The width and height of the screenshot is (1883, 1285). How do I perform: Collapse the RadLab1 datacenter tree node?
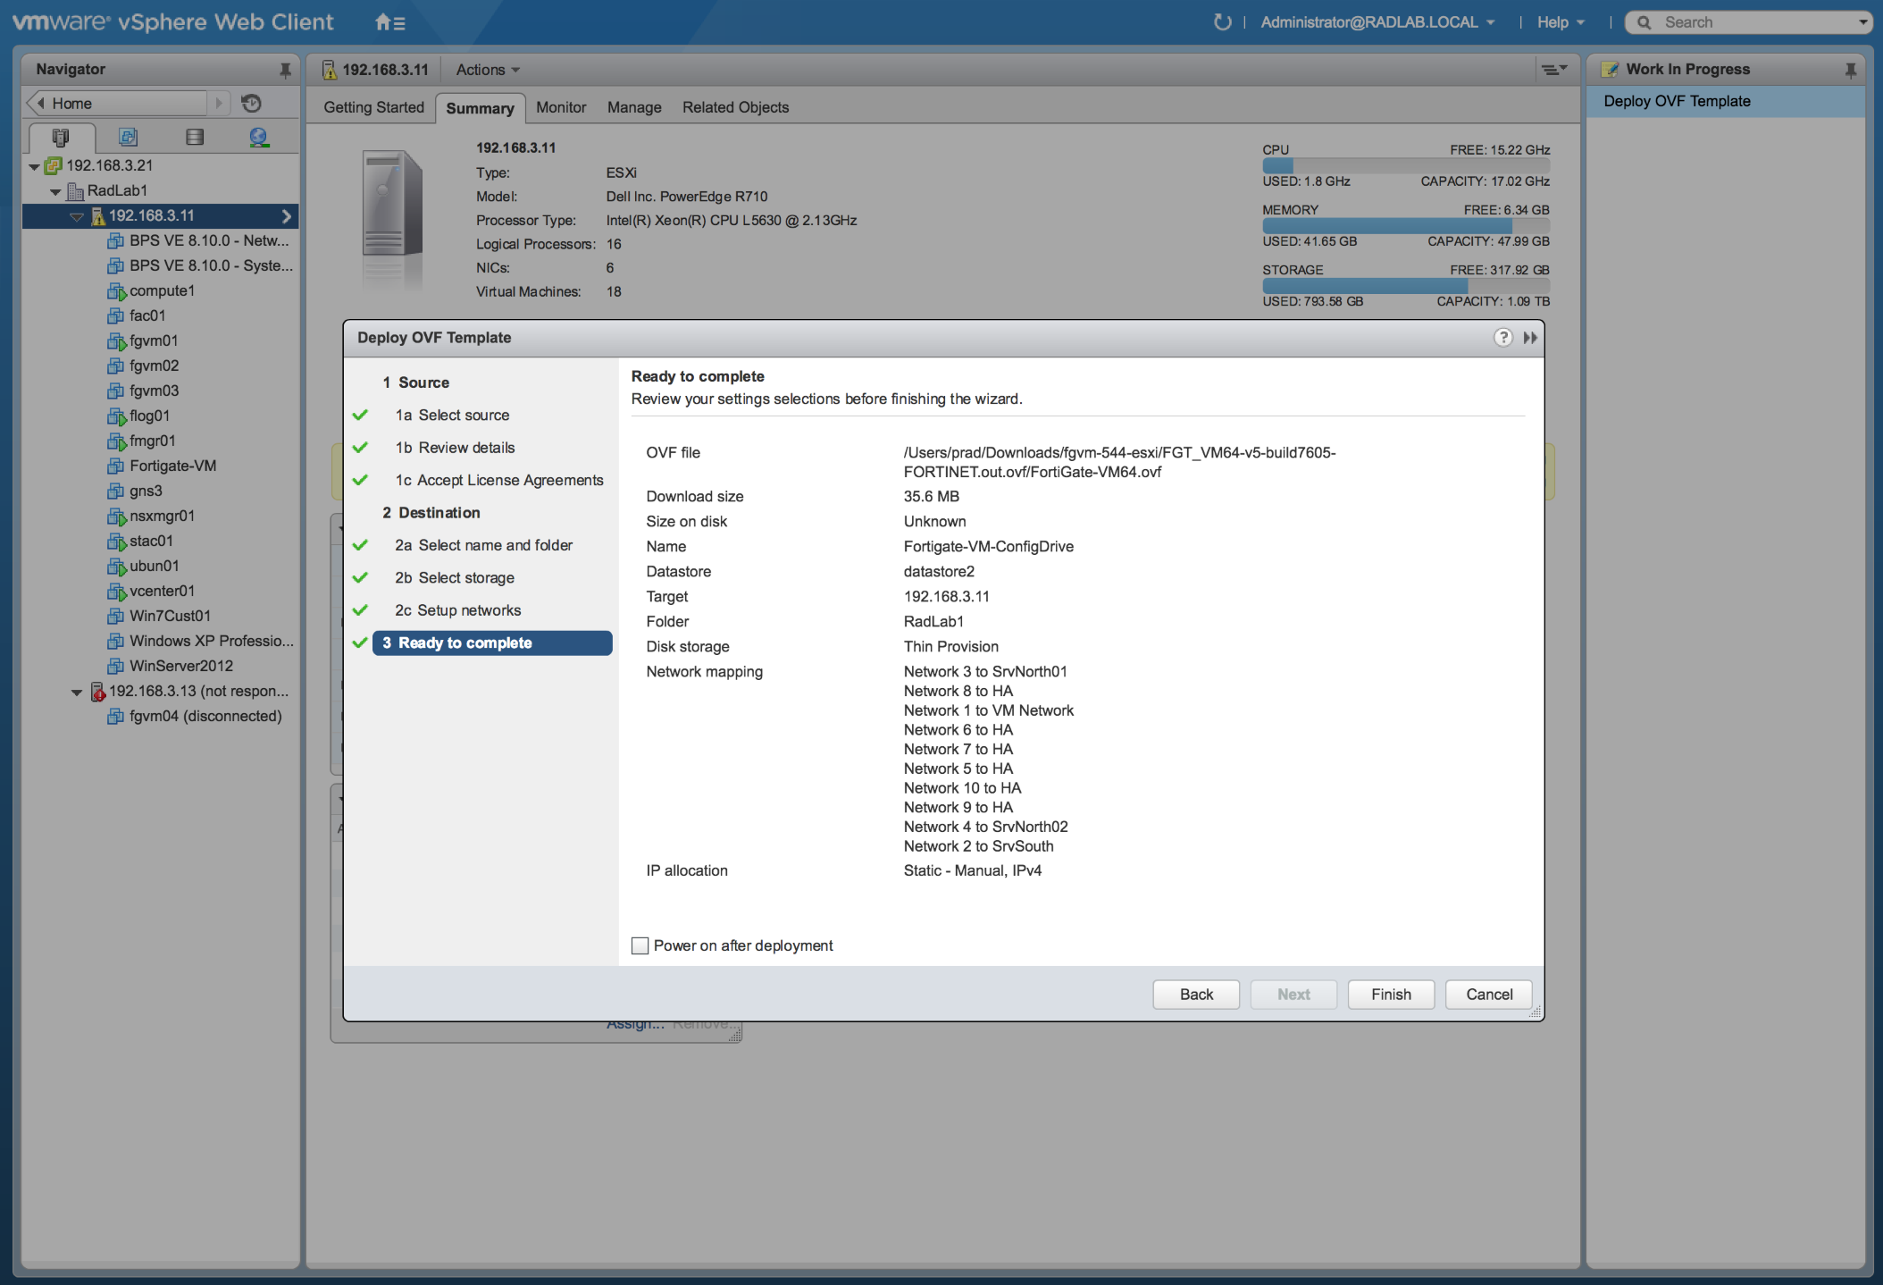pyautogui.click(x=55, y=191)
